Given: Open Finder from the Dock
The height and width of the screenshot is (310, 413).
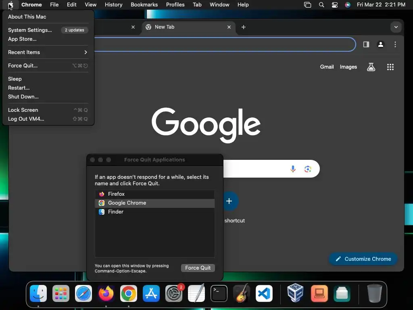Looking at the screenshot, I should pos(38,293).
